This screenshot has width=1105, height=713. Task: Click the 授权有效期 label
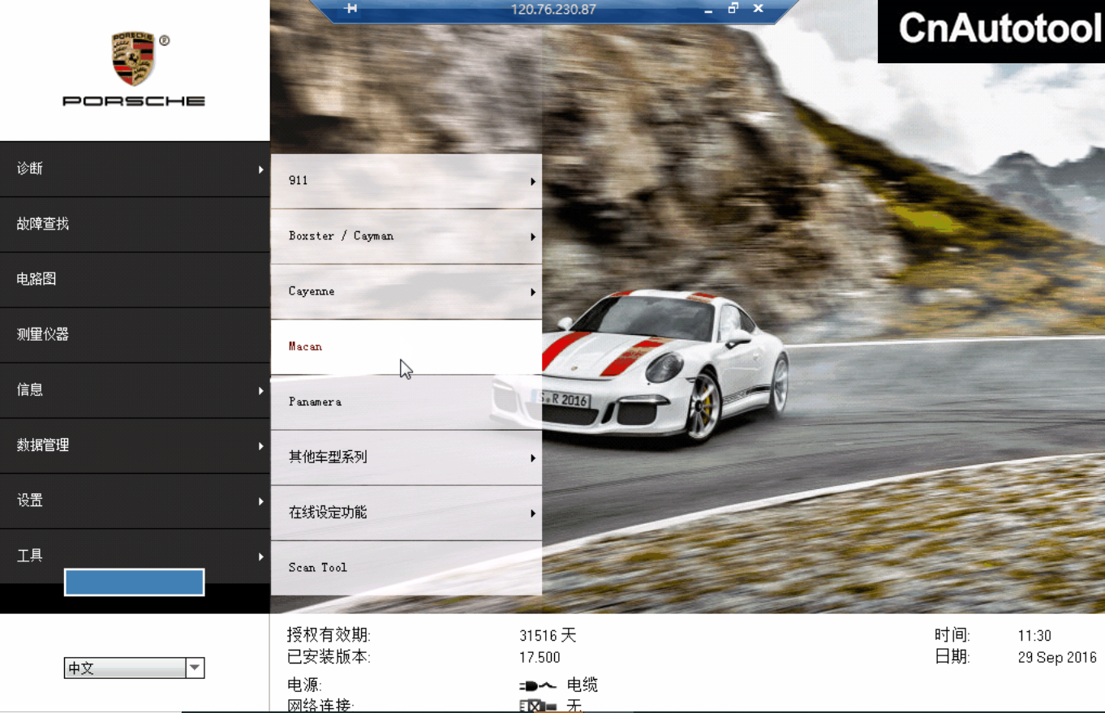(x=329, y=636)
